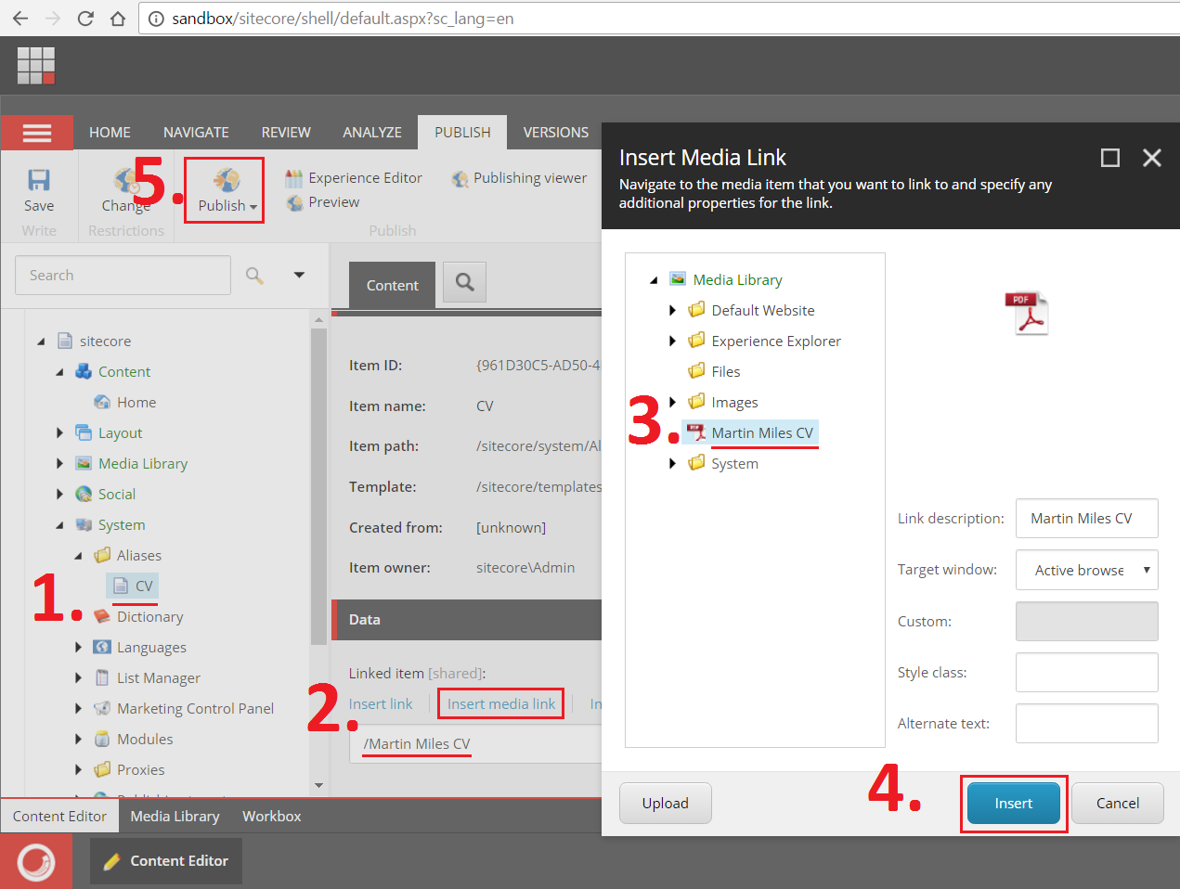Select Martin Miles CV in media tree
The width and height of the screenshot is (1180, 889).
(x=761, y=433)
